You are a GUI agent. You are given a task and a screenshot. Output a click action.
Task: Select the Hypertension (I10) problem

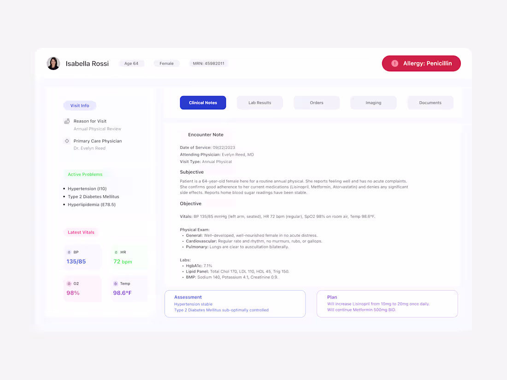point(87,188)
